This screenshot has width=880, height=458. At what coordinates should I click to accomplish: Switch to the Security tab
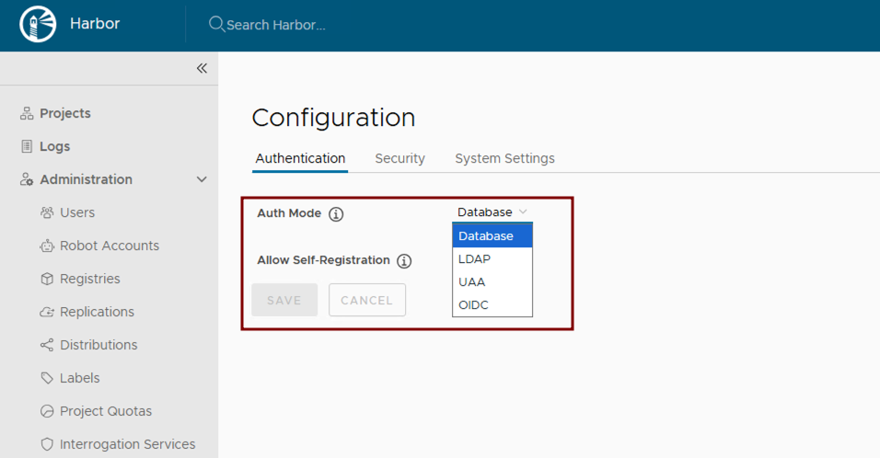click(x=399, y=158)
